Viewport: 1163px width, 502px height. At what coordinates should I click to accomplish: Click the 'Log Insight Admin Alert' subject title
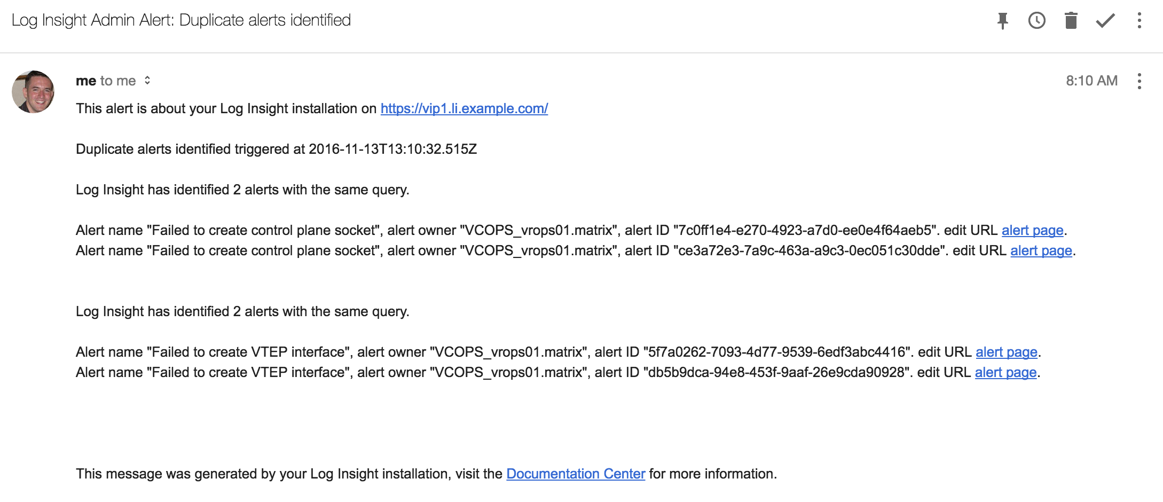(181, 20)
